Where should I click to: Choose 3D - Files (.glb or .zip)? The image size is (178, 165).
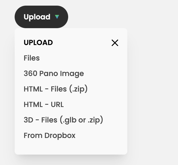click(x=63, y=120)
